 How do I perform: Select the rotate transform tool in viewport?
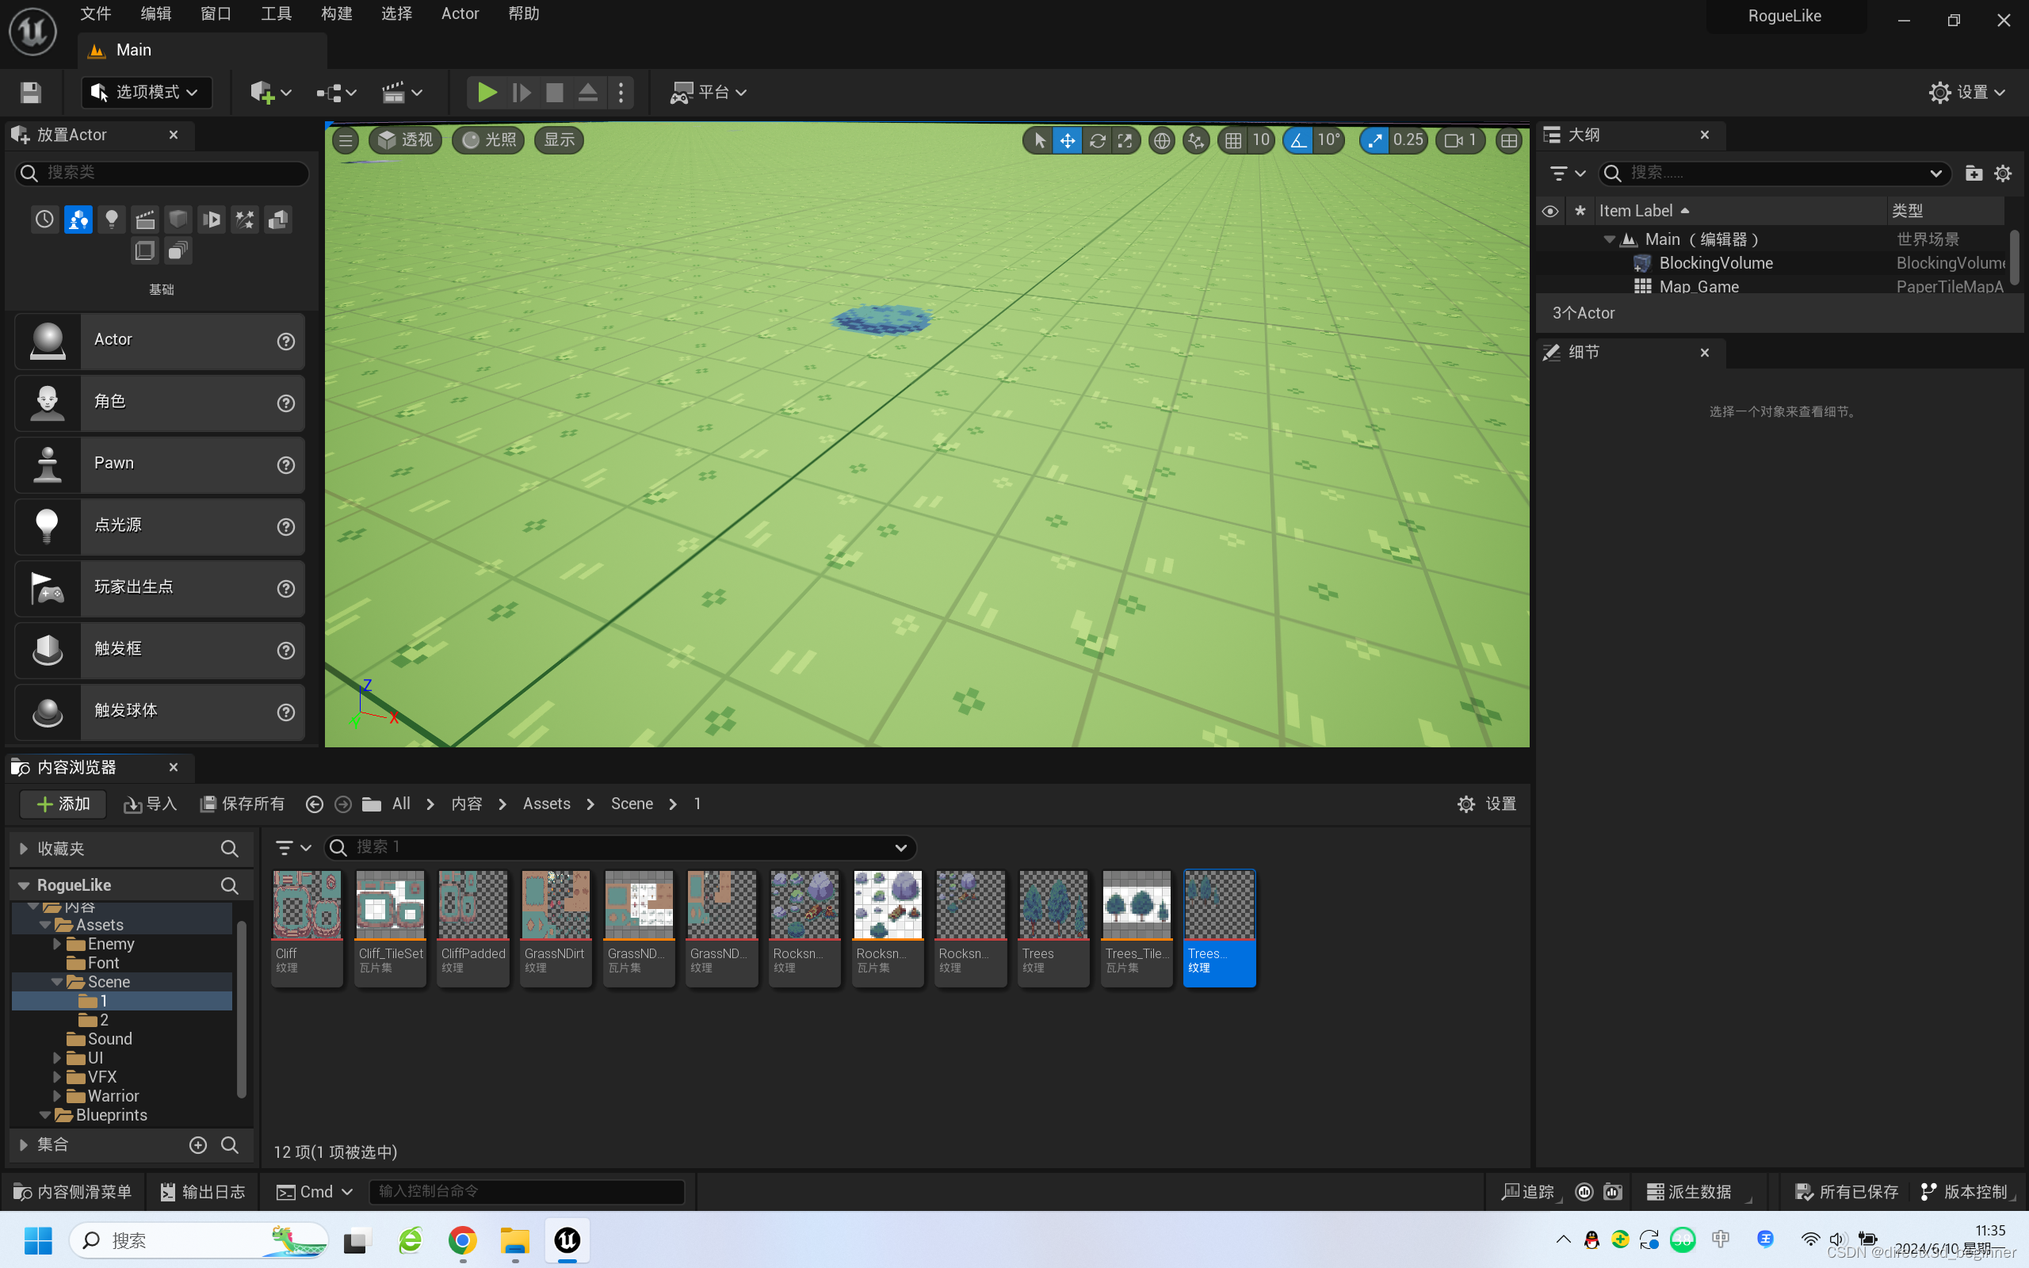coord(1097,141)
